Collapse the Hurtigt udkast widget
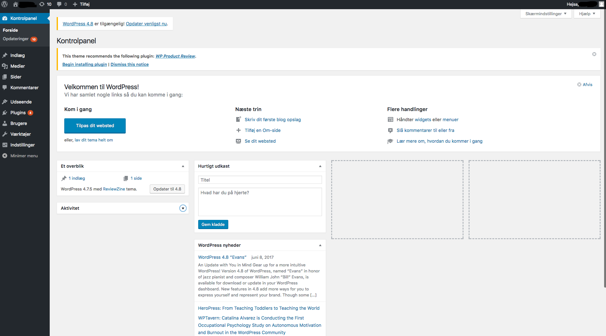This screenshot has width=606, height=336. coord(320,166)
